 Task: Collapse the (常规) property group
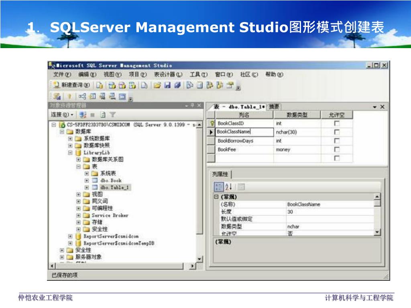point(216,197)
